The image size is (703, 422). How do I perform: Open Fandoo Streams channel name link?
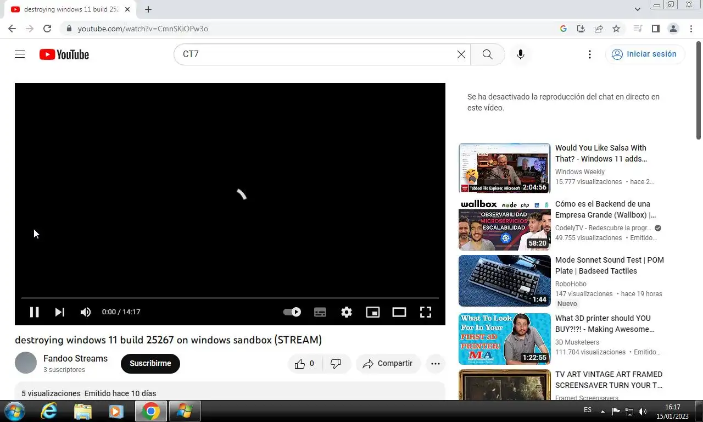point(75,358)
